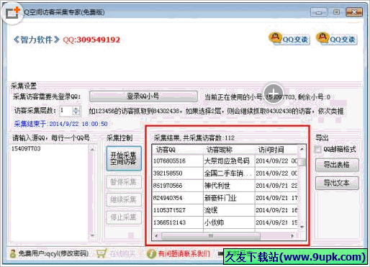Export results with 导出文本 button
Viewport: 370px width, 267px height.
click(337, 183)
